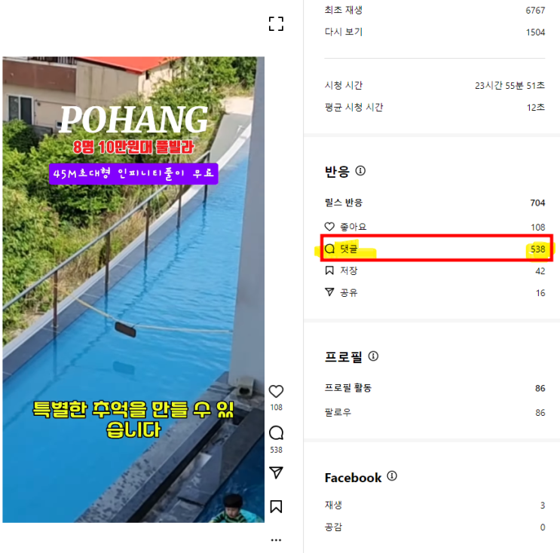The image size is (560, 553).
Task: Click the 538 comment count under bubble icon
Action: (x=276, y=450)
